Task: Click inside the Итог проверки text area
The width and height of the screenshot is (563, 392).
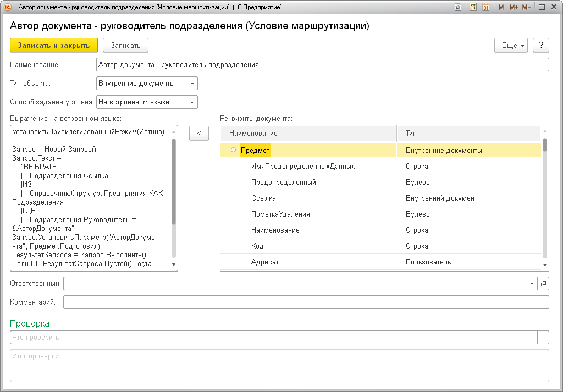Action: tap(279, 366)
